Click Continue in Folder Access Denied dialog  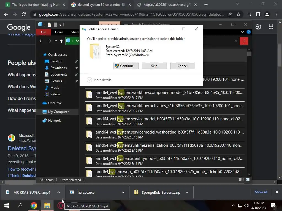pos(126,66)
